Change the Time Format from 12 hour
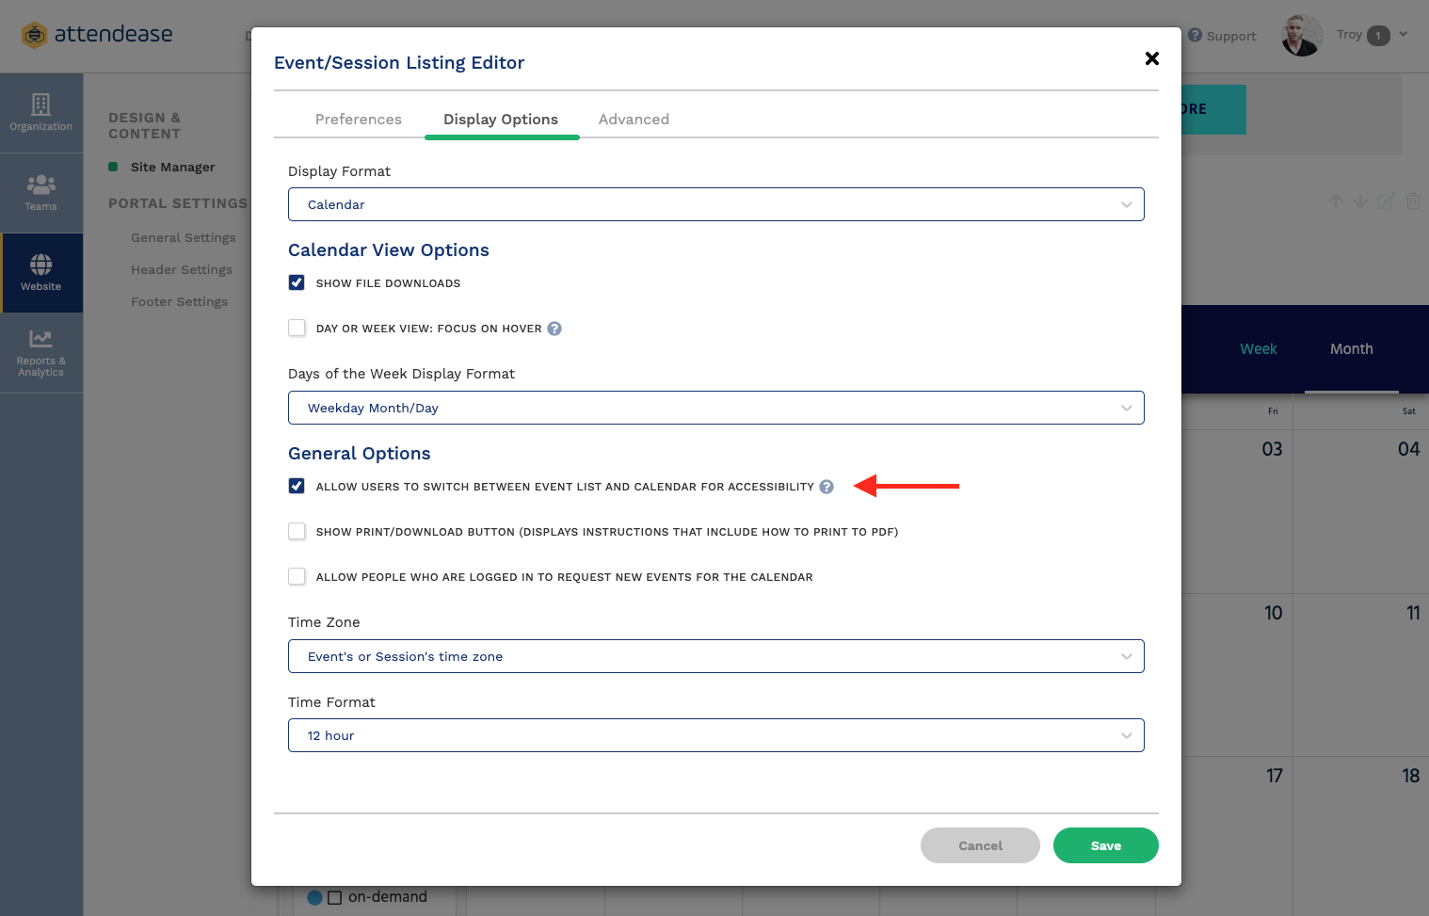 click(x=715, y=735)
